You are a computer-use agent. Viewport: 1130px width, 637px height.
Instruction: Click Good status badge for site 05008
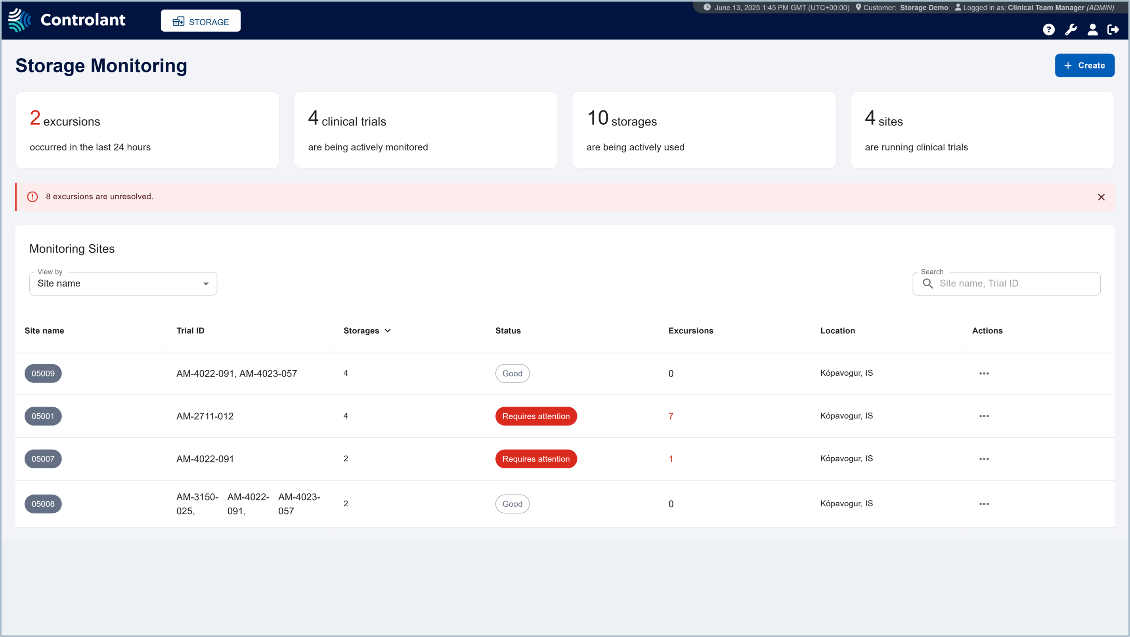tap(512, 504)
